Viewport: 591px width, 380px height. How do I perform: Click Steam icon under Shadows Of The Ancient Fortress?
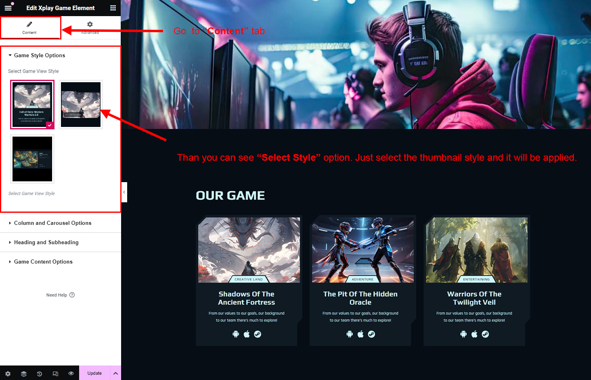258,334
